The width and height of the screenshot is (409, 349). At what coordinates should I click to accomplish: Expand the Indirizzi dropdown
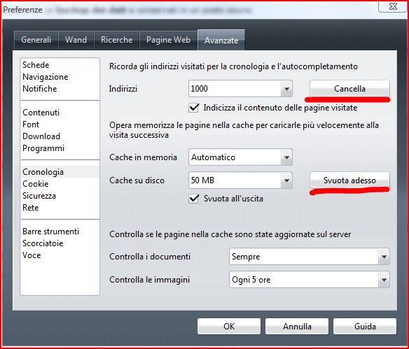240,89
